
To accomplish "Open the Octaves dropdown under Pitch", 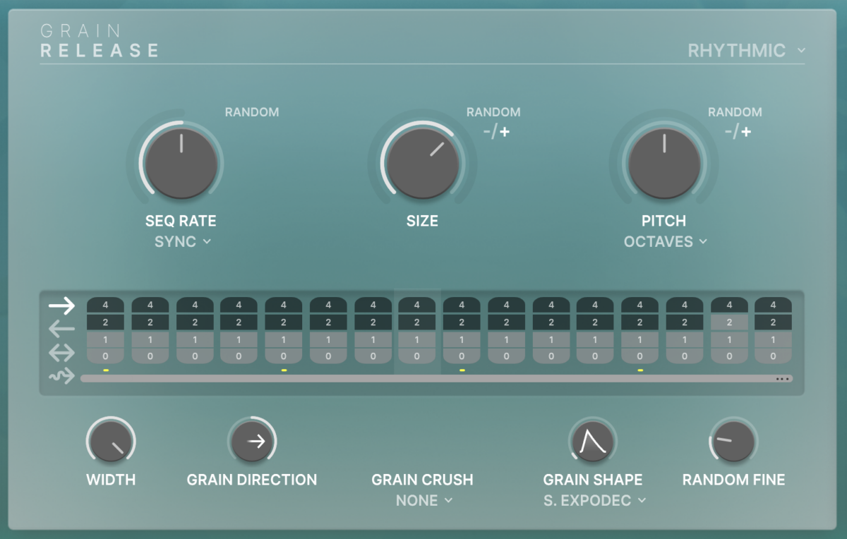I will (664, 242).
